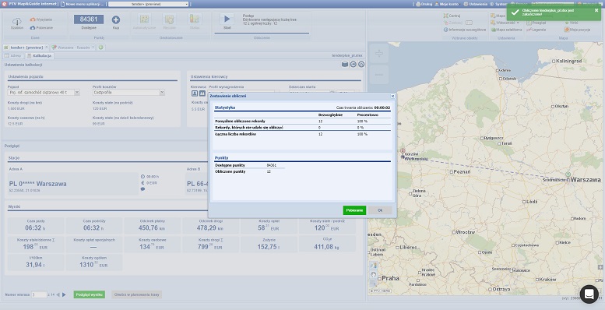Click the PL 0***** Warszawa address box
The width and height of the screenshot is (605, 310).
pos(72,183)
